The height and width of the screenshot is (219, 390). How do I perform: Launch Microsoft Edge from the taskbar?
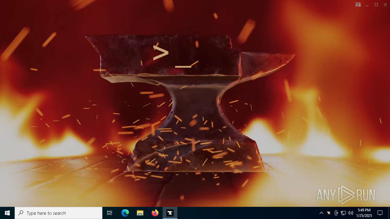coord(125,213)
